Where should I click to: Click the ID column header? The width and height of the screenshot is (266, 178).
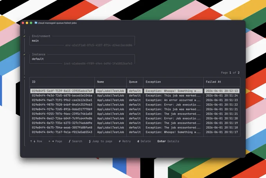(x=34, y=82)
